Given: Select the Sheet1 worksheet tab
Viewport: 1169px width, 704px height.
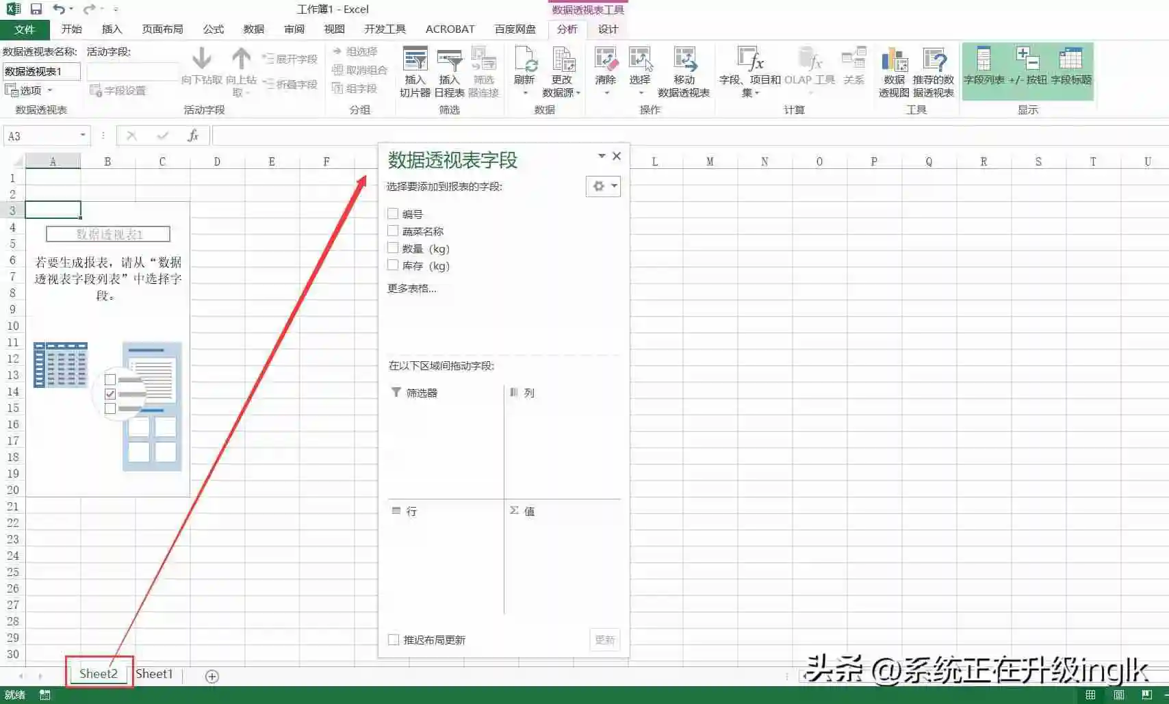Looking at the screenshot, I should pyautogui.click(x=154, y=674).
